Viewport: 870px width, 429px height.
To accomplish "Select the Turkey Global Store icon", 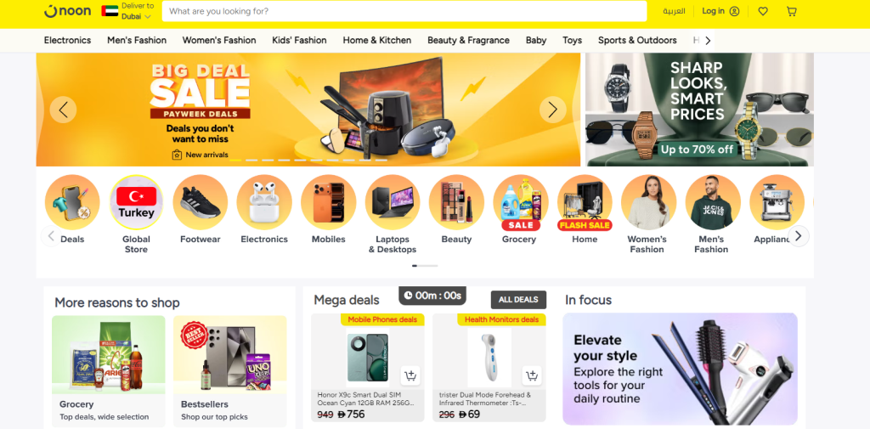I will pyautogui.click(x=137, y=202).
